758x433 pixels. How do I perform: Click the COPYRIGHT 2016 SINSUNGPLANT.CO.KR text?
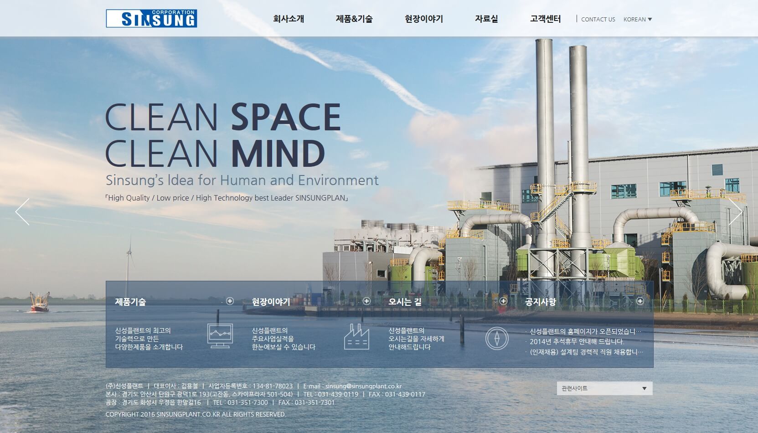pyautogui.click(x=196, y=414)
